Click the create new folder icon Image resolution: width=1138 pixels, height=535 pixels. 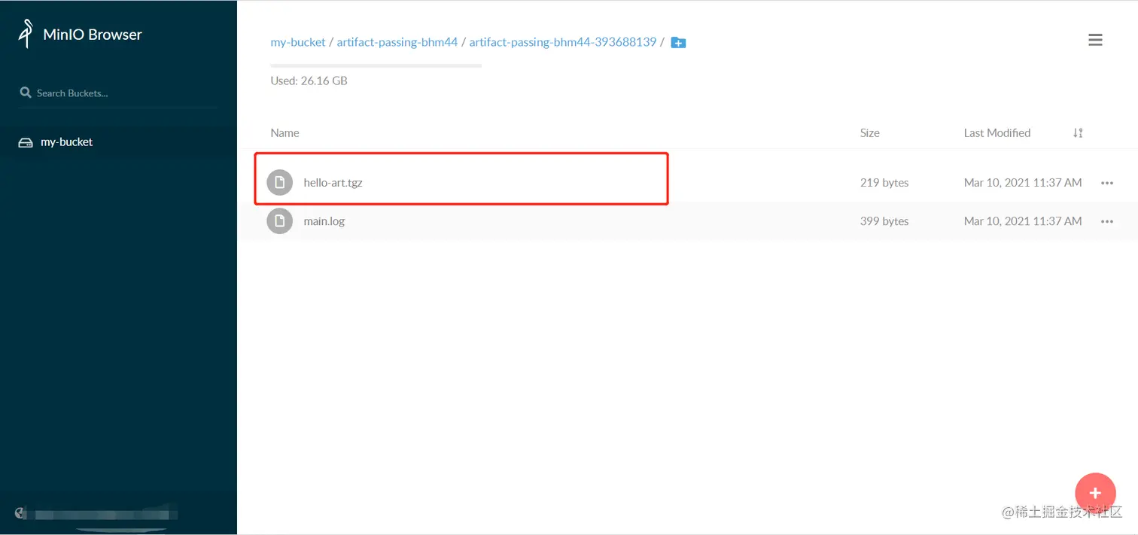click(678, 43)
